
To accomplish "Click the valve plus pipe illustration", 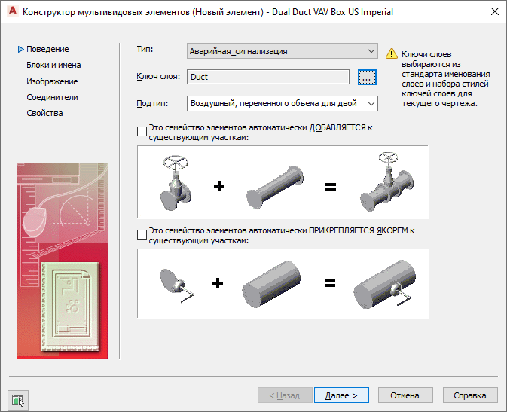I will (283, 182).
